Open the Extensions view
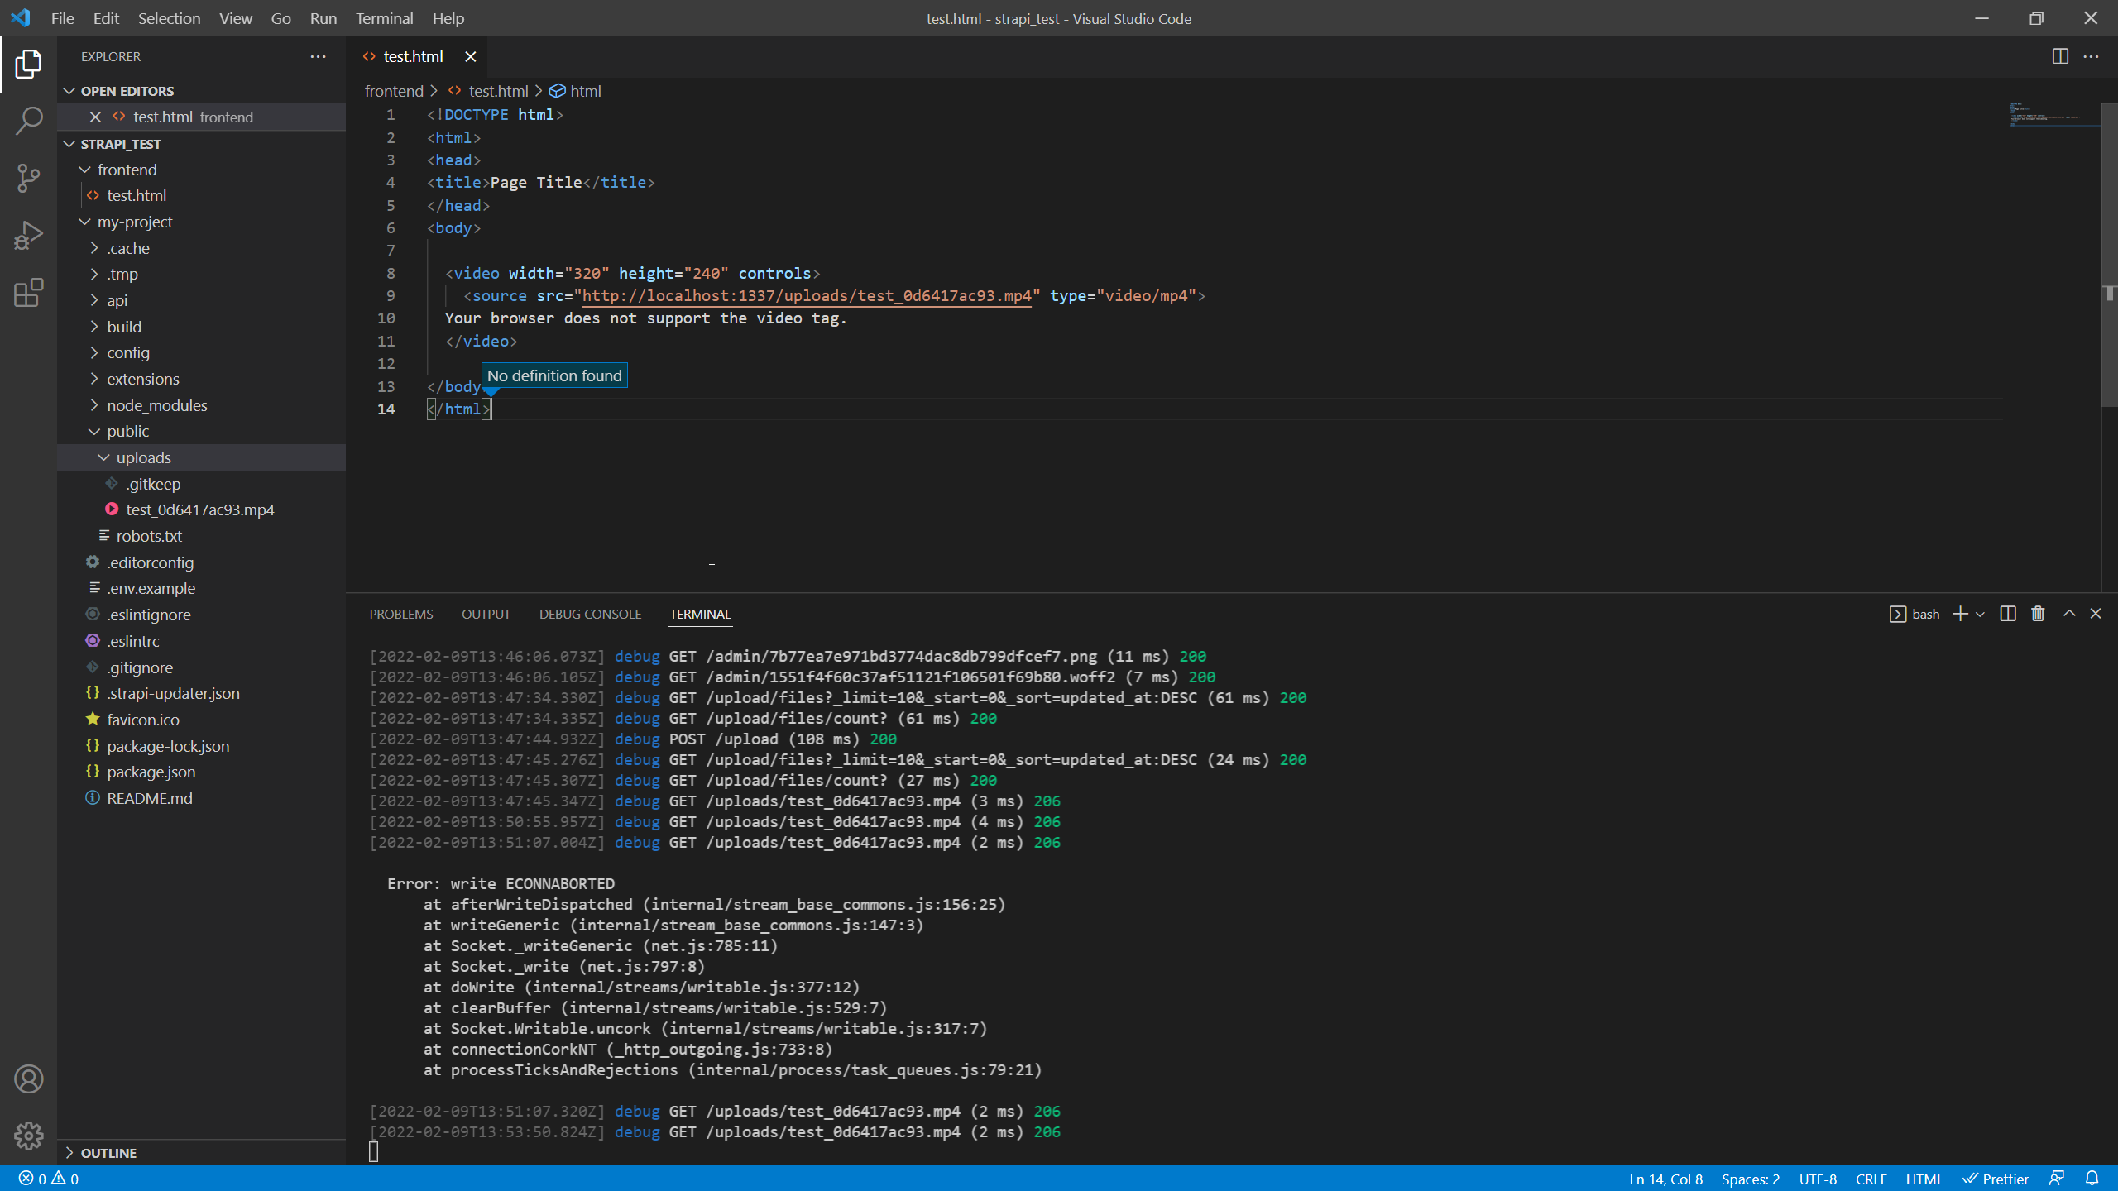The height and width of the screenshot is (1191, 2118). (28, 293)
